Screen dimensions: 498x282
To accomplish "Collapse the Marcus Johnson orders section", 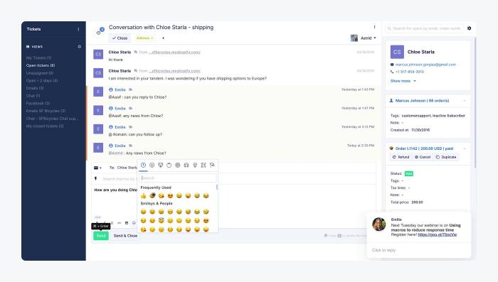I will pos(465,101).
